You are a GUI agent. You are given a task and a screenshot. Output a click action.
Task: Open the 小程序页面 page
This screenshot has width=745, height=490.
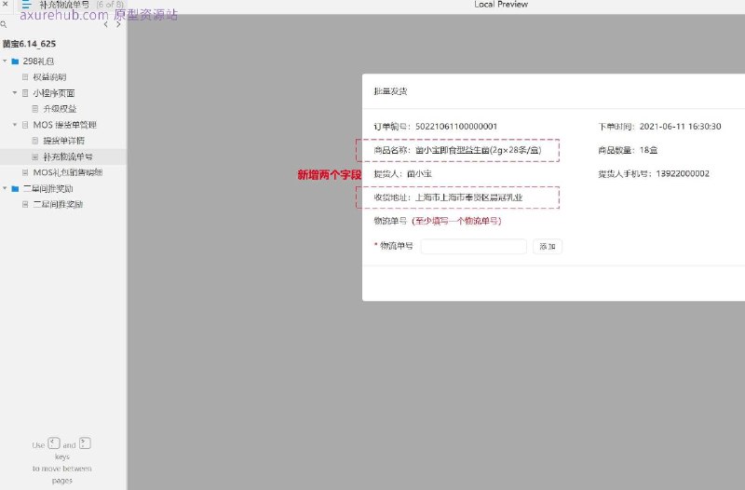pos(54,93)
